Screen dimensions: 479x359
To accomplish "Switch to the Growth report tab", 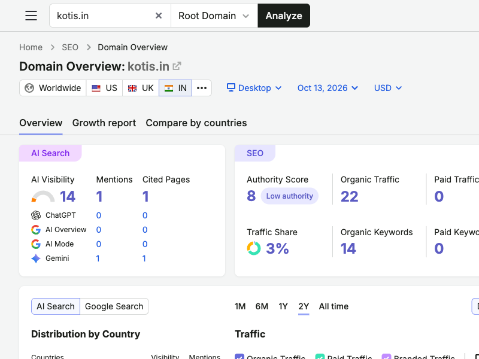I will (x=104, y=123).
